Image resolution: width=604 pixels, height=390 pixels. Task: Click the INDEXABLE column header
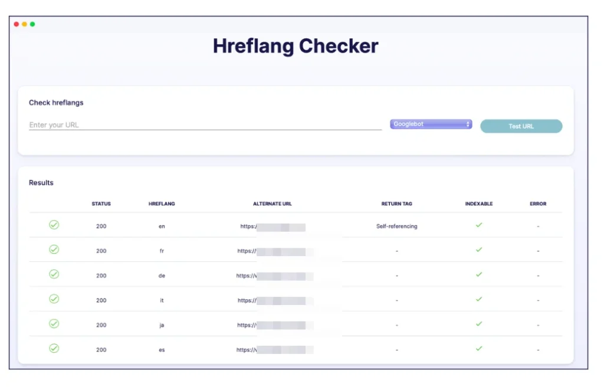tap(479, 204)
